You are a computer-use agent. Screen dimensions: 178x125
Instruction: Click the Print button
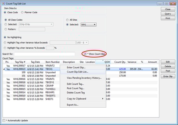click(x=168, y=18)
